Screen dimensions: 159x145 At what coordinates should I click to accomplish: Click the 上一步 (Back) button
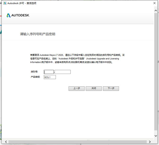(x=77, y=88)
